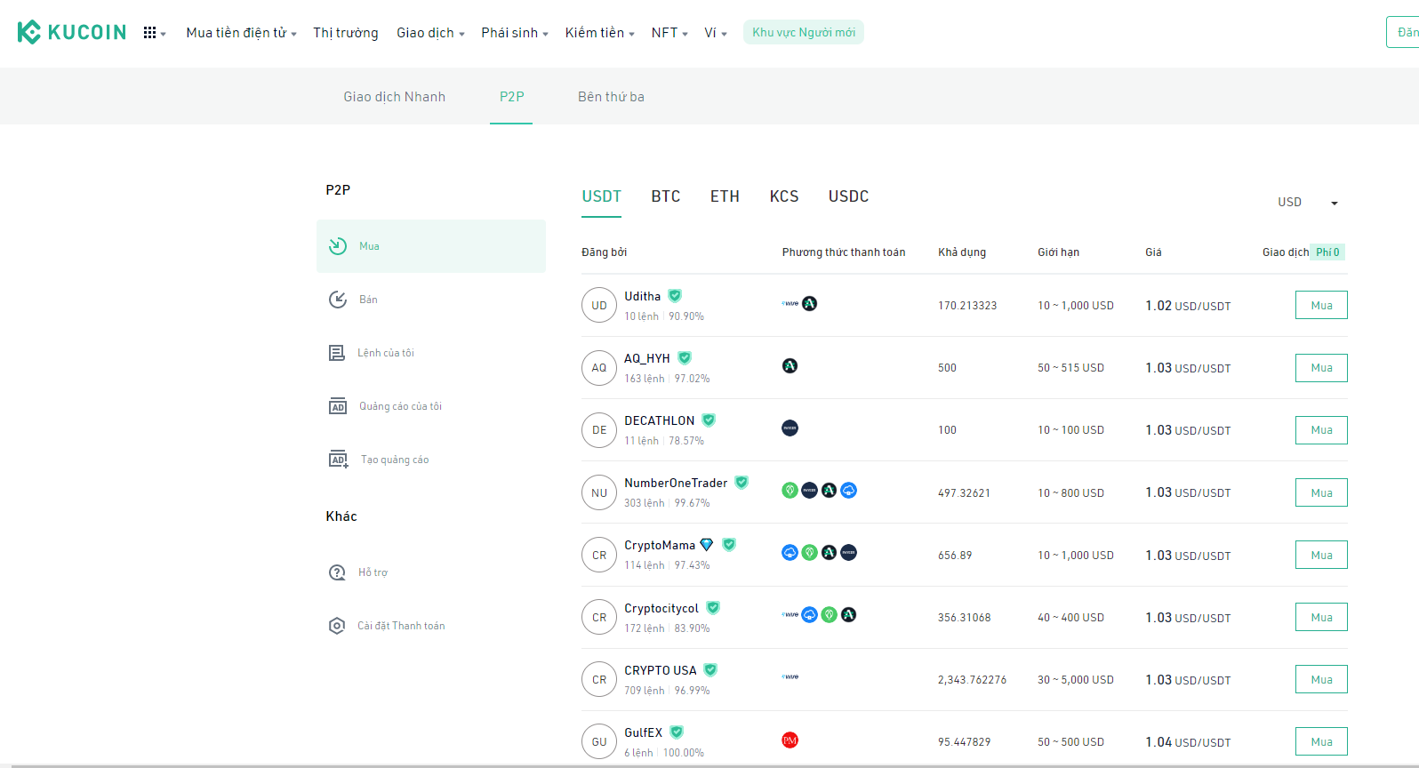Viewport: 1419px width, 768px height.
Task: Click NumberOneTrader's green payment icon
Action: coord(790,490)
